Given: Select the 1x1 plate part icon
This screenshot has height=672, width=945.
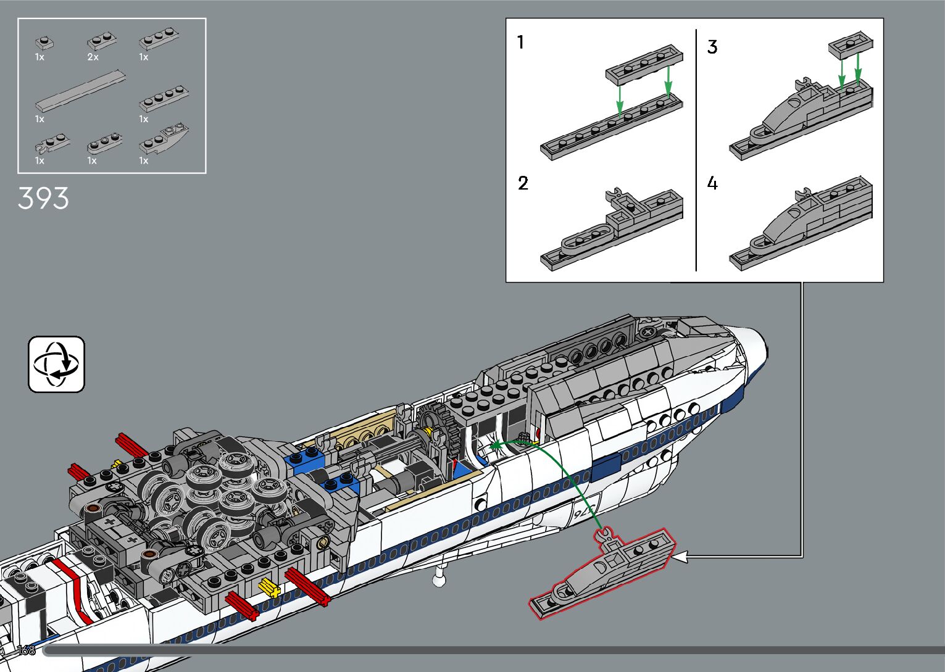Looking at the screenshot, I should tap(44, 43).
